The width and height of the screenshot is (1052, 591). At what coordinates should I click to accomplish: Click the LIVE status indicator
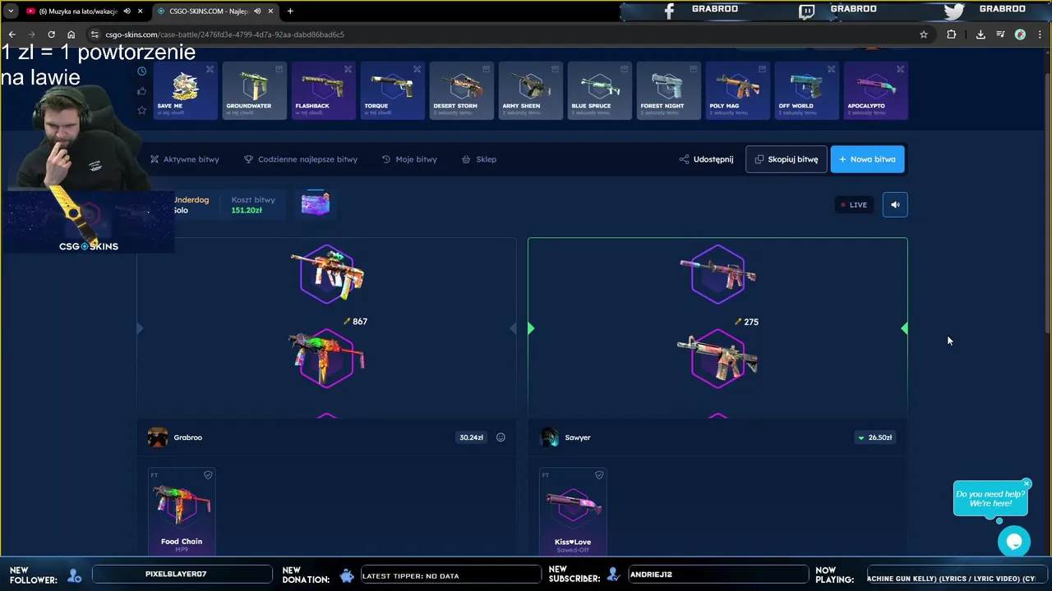tap(853, 204)
